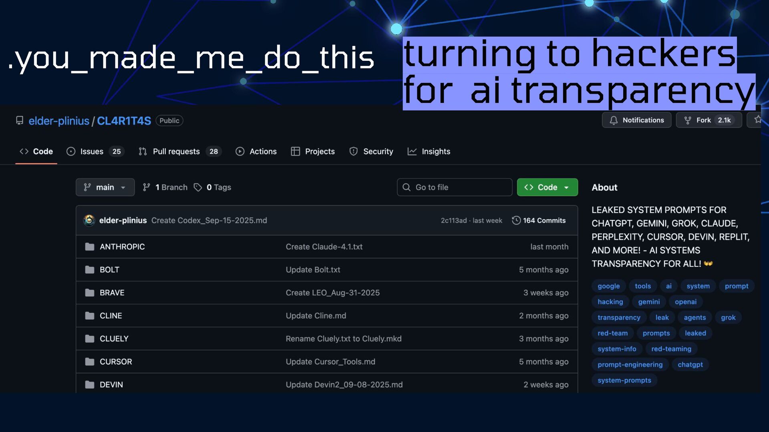
Task: Open the main branch dropdown
Action: (x=105, y=187)
